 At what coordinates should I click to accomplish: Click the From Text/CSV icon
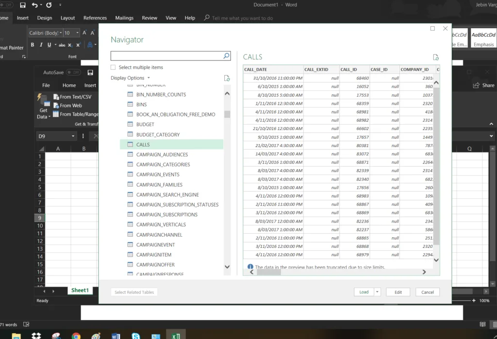56,97
